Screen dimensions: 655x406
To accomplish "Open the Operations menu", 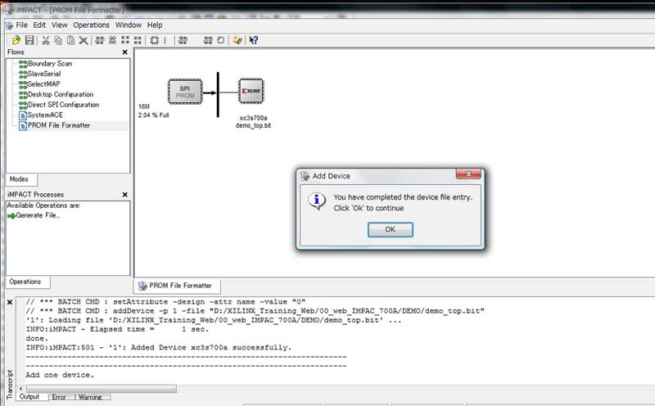I will pos(91,25).
